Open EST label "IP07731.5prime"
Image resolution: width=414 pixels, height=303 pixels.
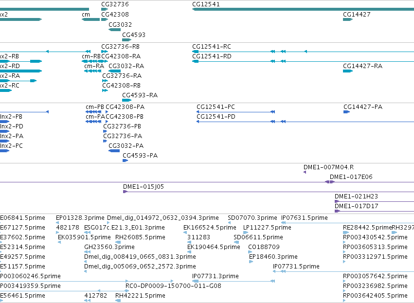tap(296, 267)
